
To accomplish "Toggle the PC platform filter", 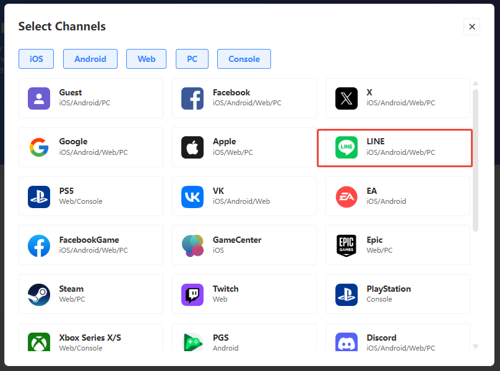I will (192, 59).
